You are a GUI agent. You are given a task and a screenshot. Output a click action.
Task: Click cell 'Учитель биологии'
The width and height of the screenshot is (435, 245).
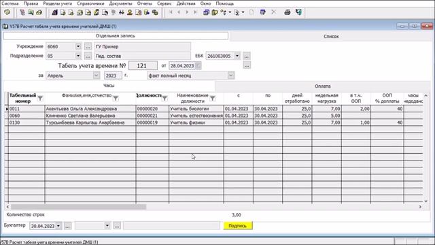point(196,109)
